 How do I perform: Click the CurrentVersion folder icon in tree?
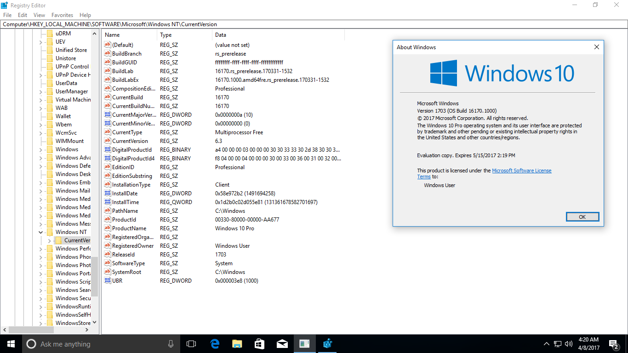(58, 240)
